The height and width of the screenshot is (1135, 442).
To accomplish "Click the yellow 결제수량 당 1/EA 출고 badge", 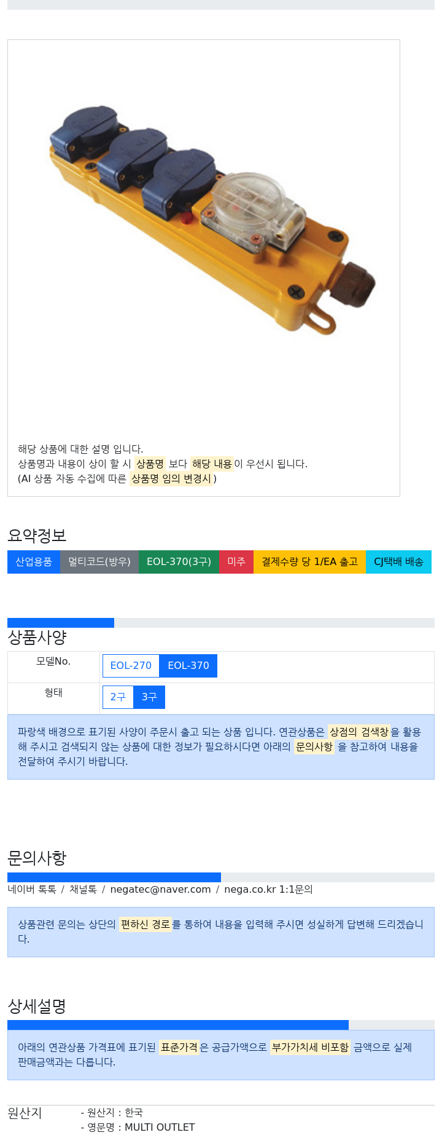I will (x=309, y=562).
